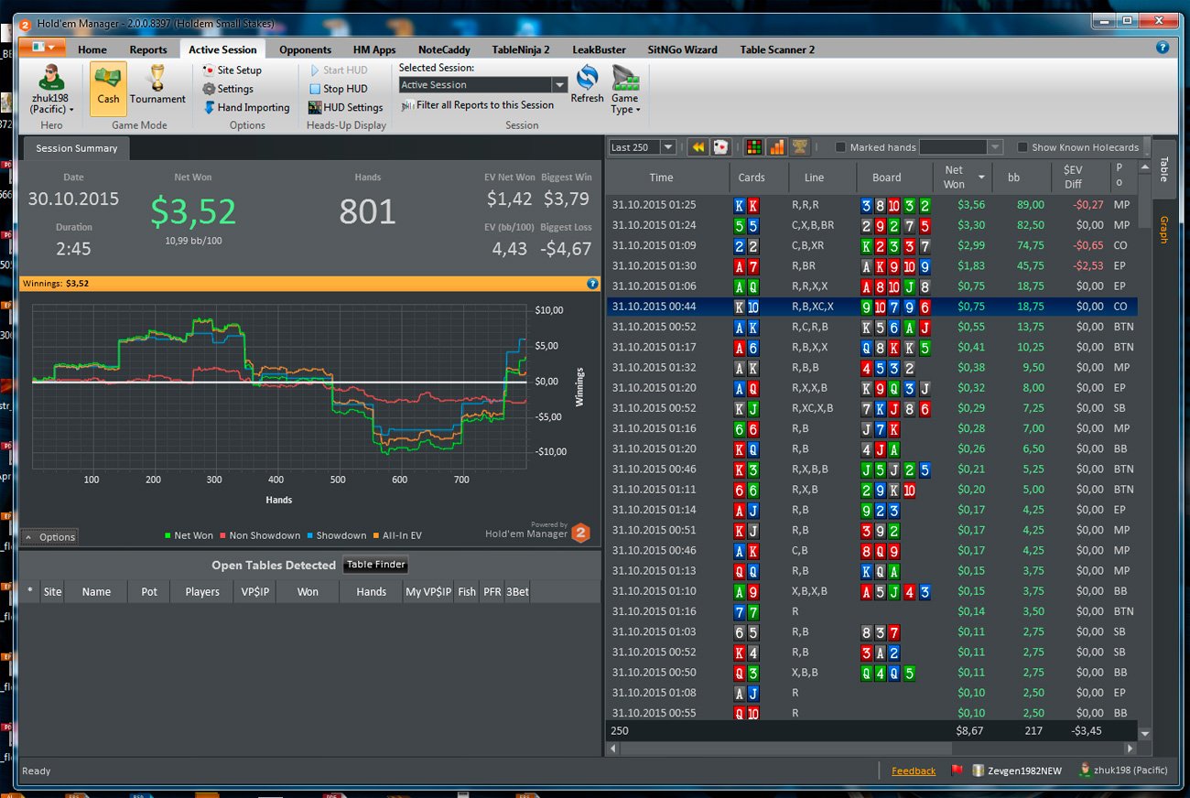Image resolution: width=1190 pixels, height=798 pixels.
Task: Enable Show Known Holecards
Action: (1022, 147)
